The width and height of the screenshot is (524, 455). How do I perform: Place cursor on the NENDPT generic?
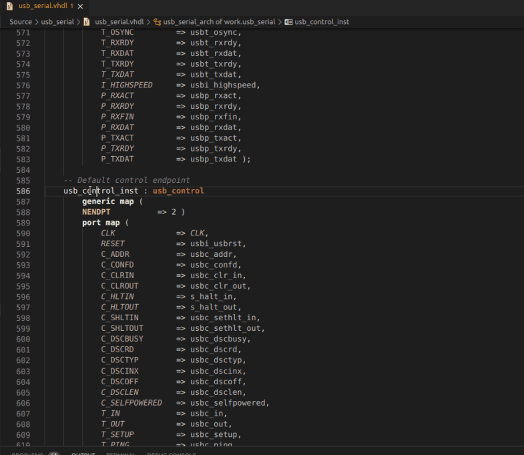pyautogui.click(x=96, y=212)
